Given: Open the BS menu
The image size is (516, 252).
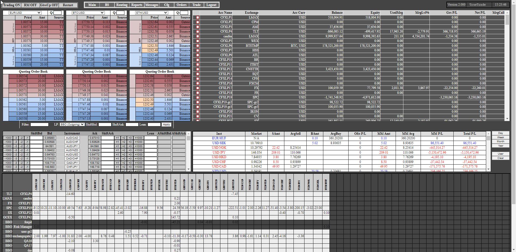Looking at the screenshot, I should (107, 5).
